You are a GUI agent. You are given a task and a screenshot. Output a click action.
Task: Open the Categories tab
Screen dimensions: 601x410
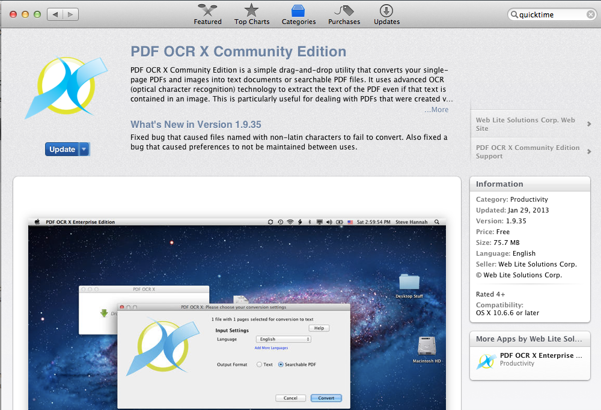point(299,14)
